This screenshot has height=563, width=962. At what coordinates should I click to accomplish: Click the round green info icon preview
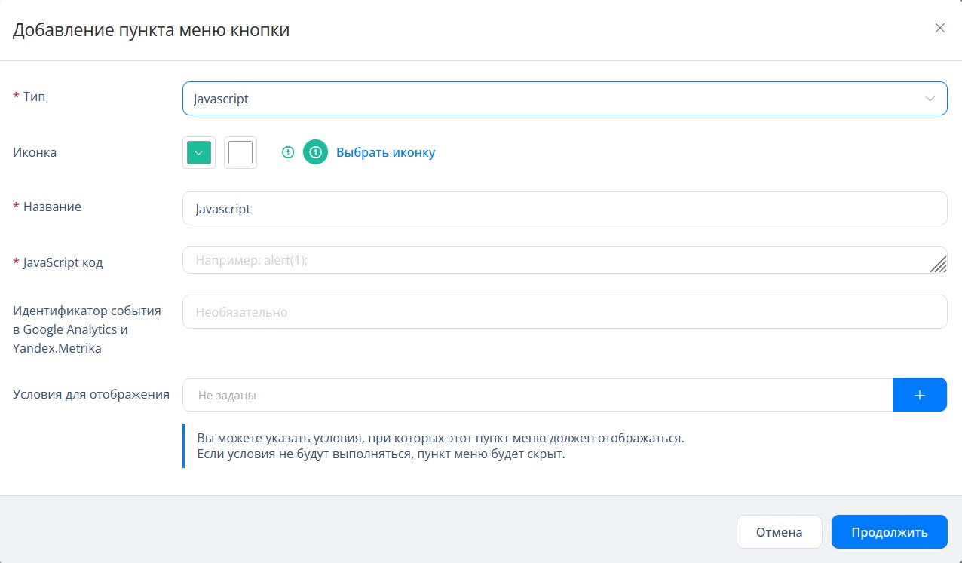pyautogui.click(x=315, y=152)
